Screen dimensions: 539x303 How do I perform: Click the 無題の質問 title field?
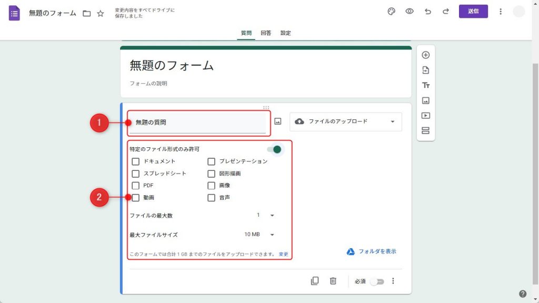pos(198,123)
